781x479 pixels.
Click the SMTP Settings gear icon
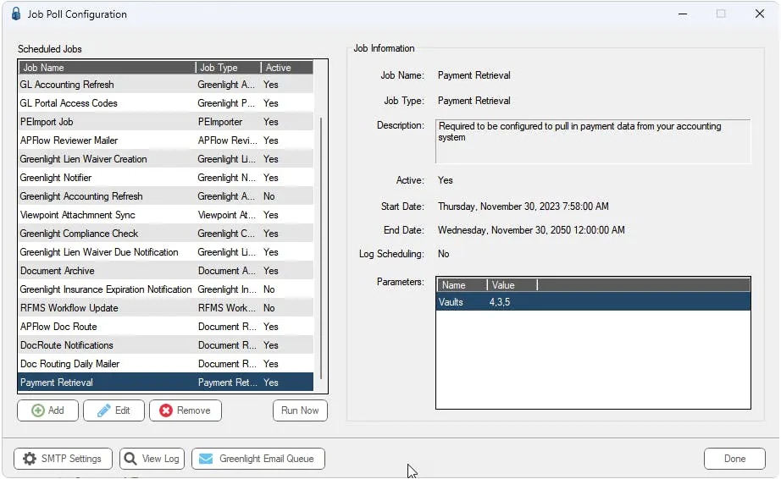coord(30,459)
